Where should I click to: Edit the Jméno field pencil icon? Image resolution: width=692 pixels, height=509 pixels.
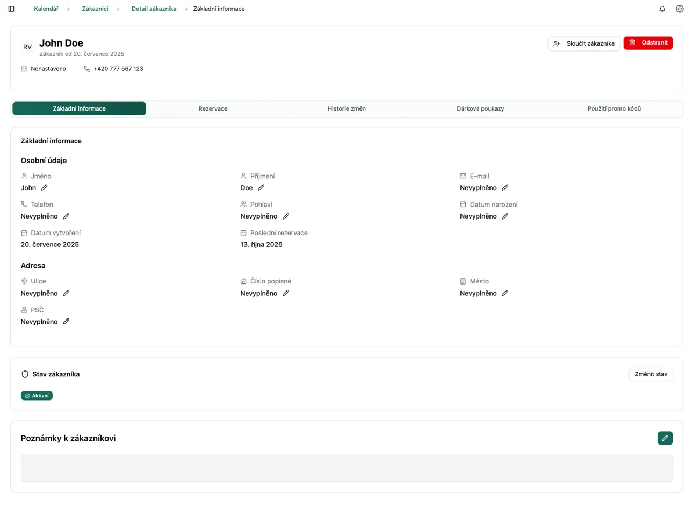click(45, 187)
